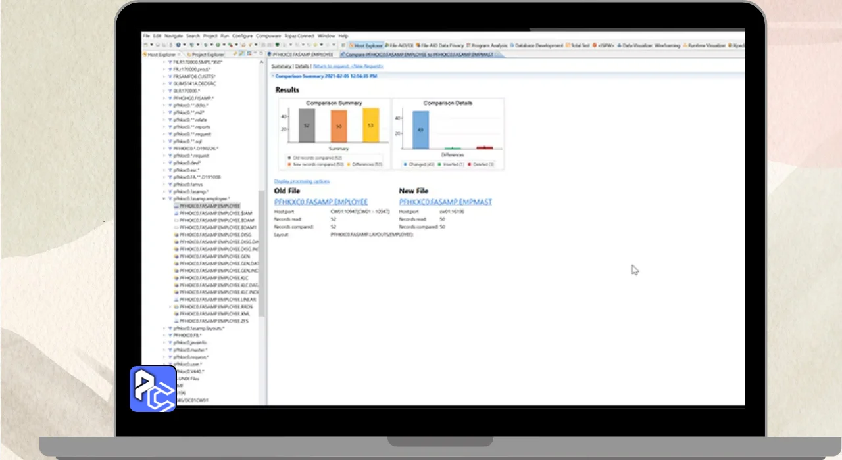The height and width of the screenshot is (460, 842).
Task: Click file icon of PFHKXC0.FASAMP.EMPLOYEE.LINEAR row
Action: [176, 299]
